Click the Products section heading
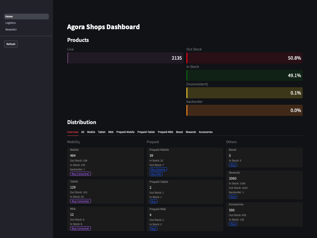Viewport: 317px width, 238px height. tap(78, 40)
